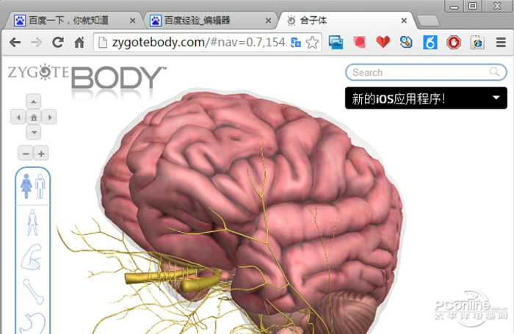Image resolution: width=514 pixels, height=334 pixels.
Task: Open Chrome hamburger menu
Action: (x=501, y=43)
